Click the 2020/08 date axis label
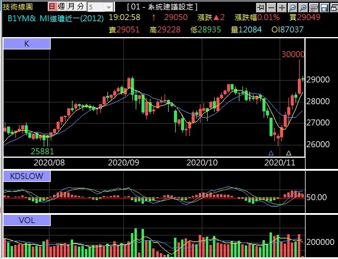 point(49,162)
